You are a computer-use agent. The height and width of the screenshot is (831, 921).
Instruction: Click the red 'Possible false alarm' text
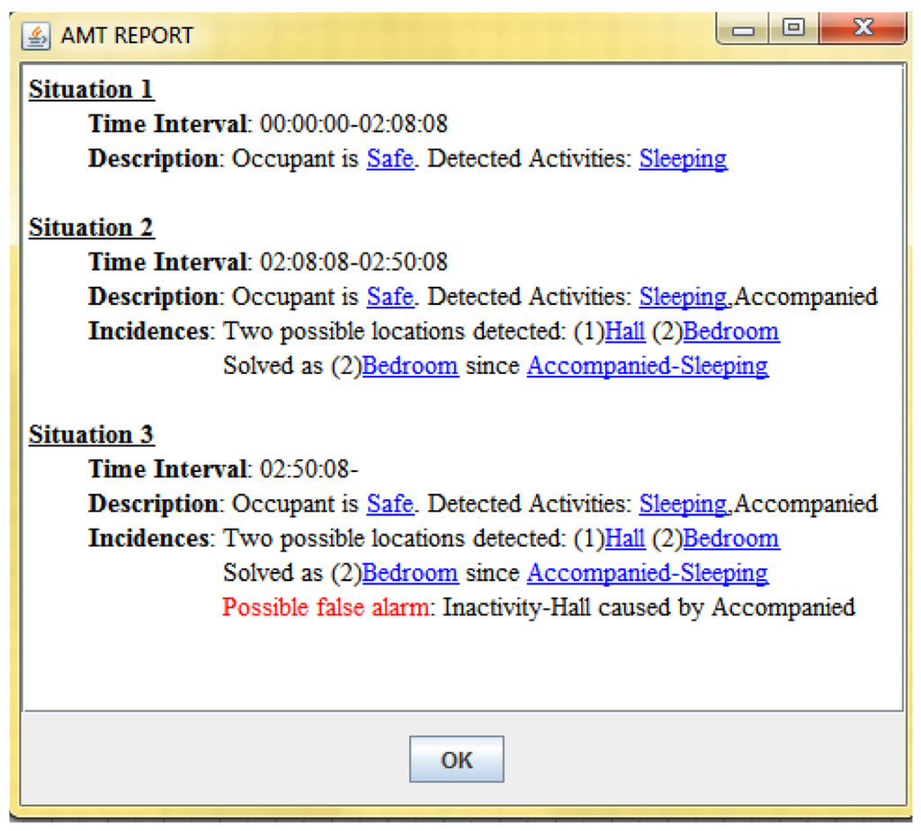point(327,608)
